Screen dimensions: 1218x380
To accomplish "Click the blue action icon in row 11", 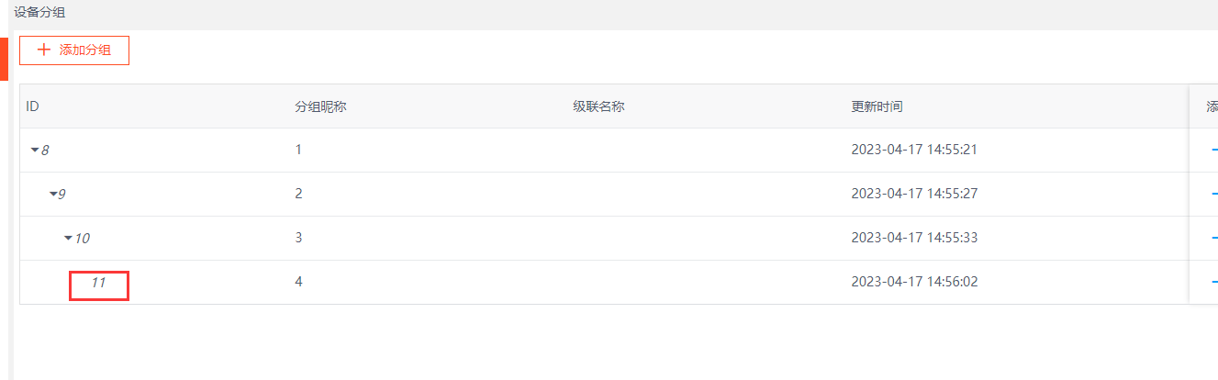I will click(x=1213, y=282).
